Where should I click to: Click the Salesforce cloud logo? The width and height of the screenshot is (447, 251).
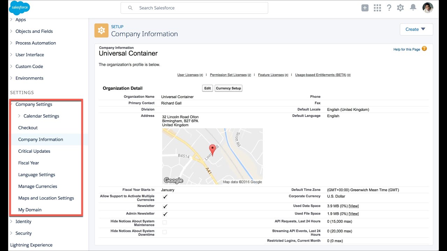pos(20,8)
